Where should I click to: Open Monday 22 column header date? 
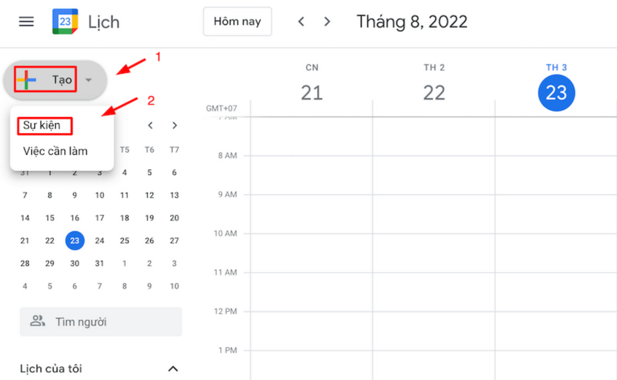pyautogui.click(x=434, y=93)
